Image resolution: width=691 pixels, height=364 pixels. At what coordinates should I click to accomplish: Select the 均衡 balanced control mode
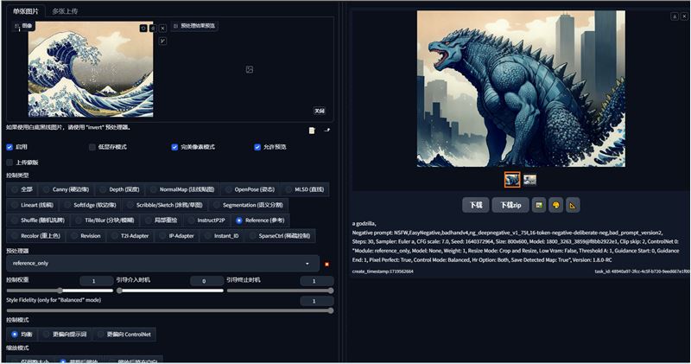[x=22, y=335]
